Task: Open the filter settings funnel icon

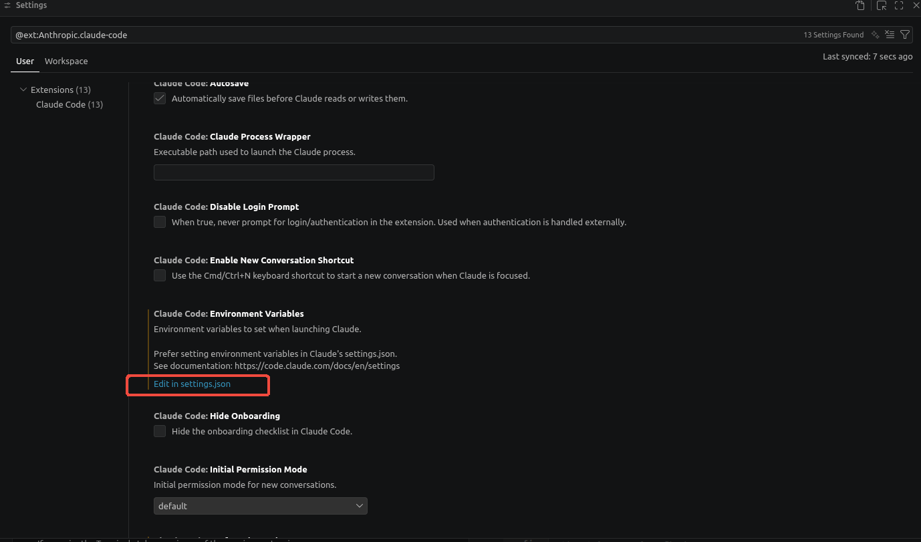Action: click(x=905, y=35)
